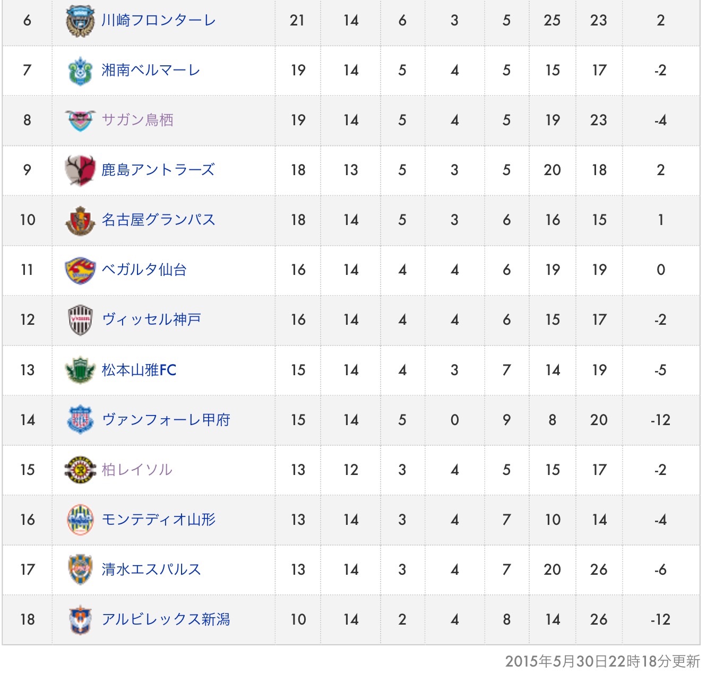The height and width of the screenshot is (674, 715).
Task: Click the 2015年5月30日 update timestamp
Action: 602,661
